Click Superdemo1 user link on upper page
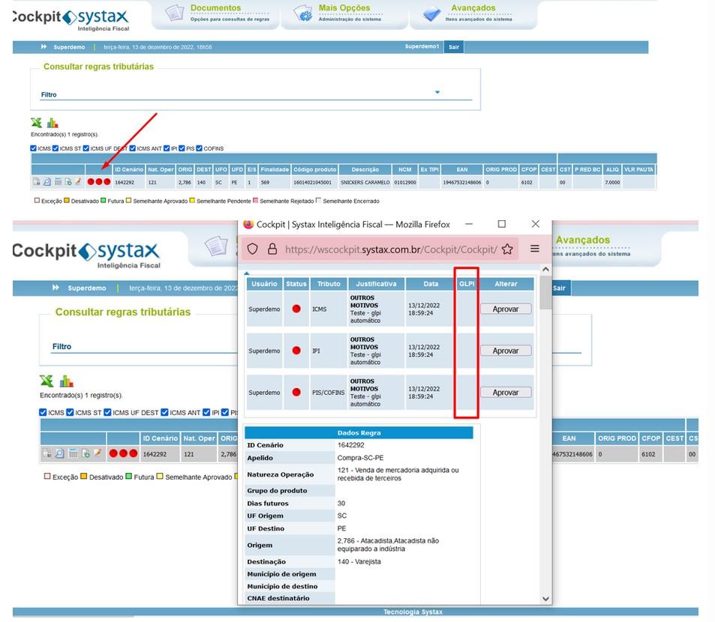 422,46
